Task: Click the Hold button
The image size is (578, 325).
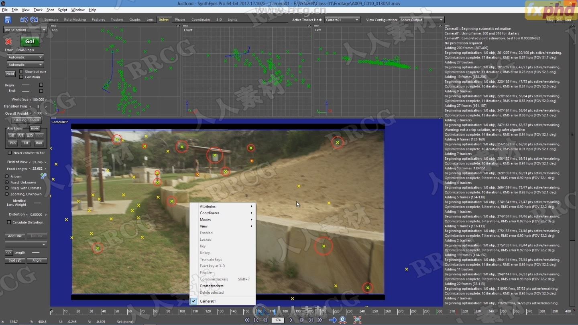Action: click(x=10, y=74)
